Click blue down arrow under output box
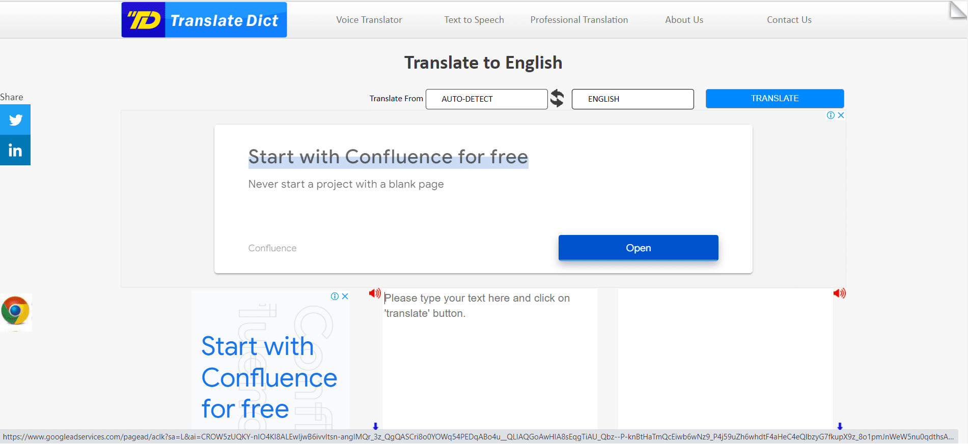The image size is (968, 444). click(x=840, y=426)
